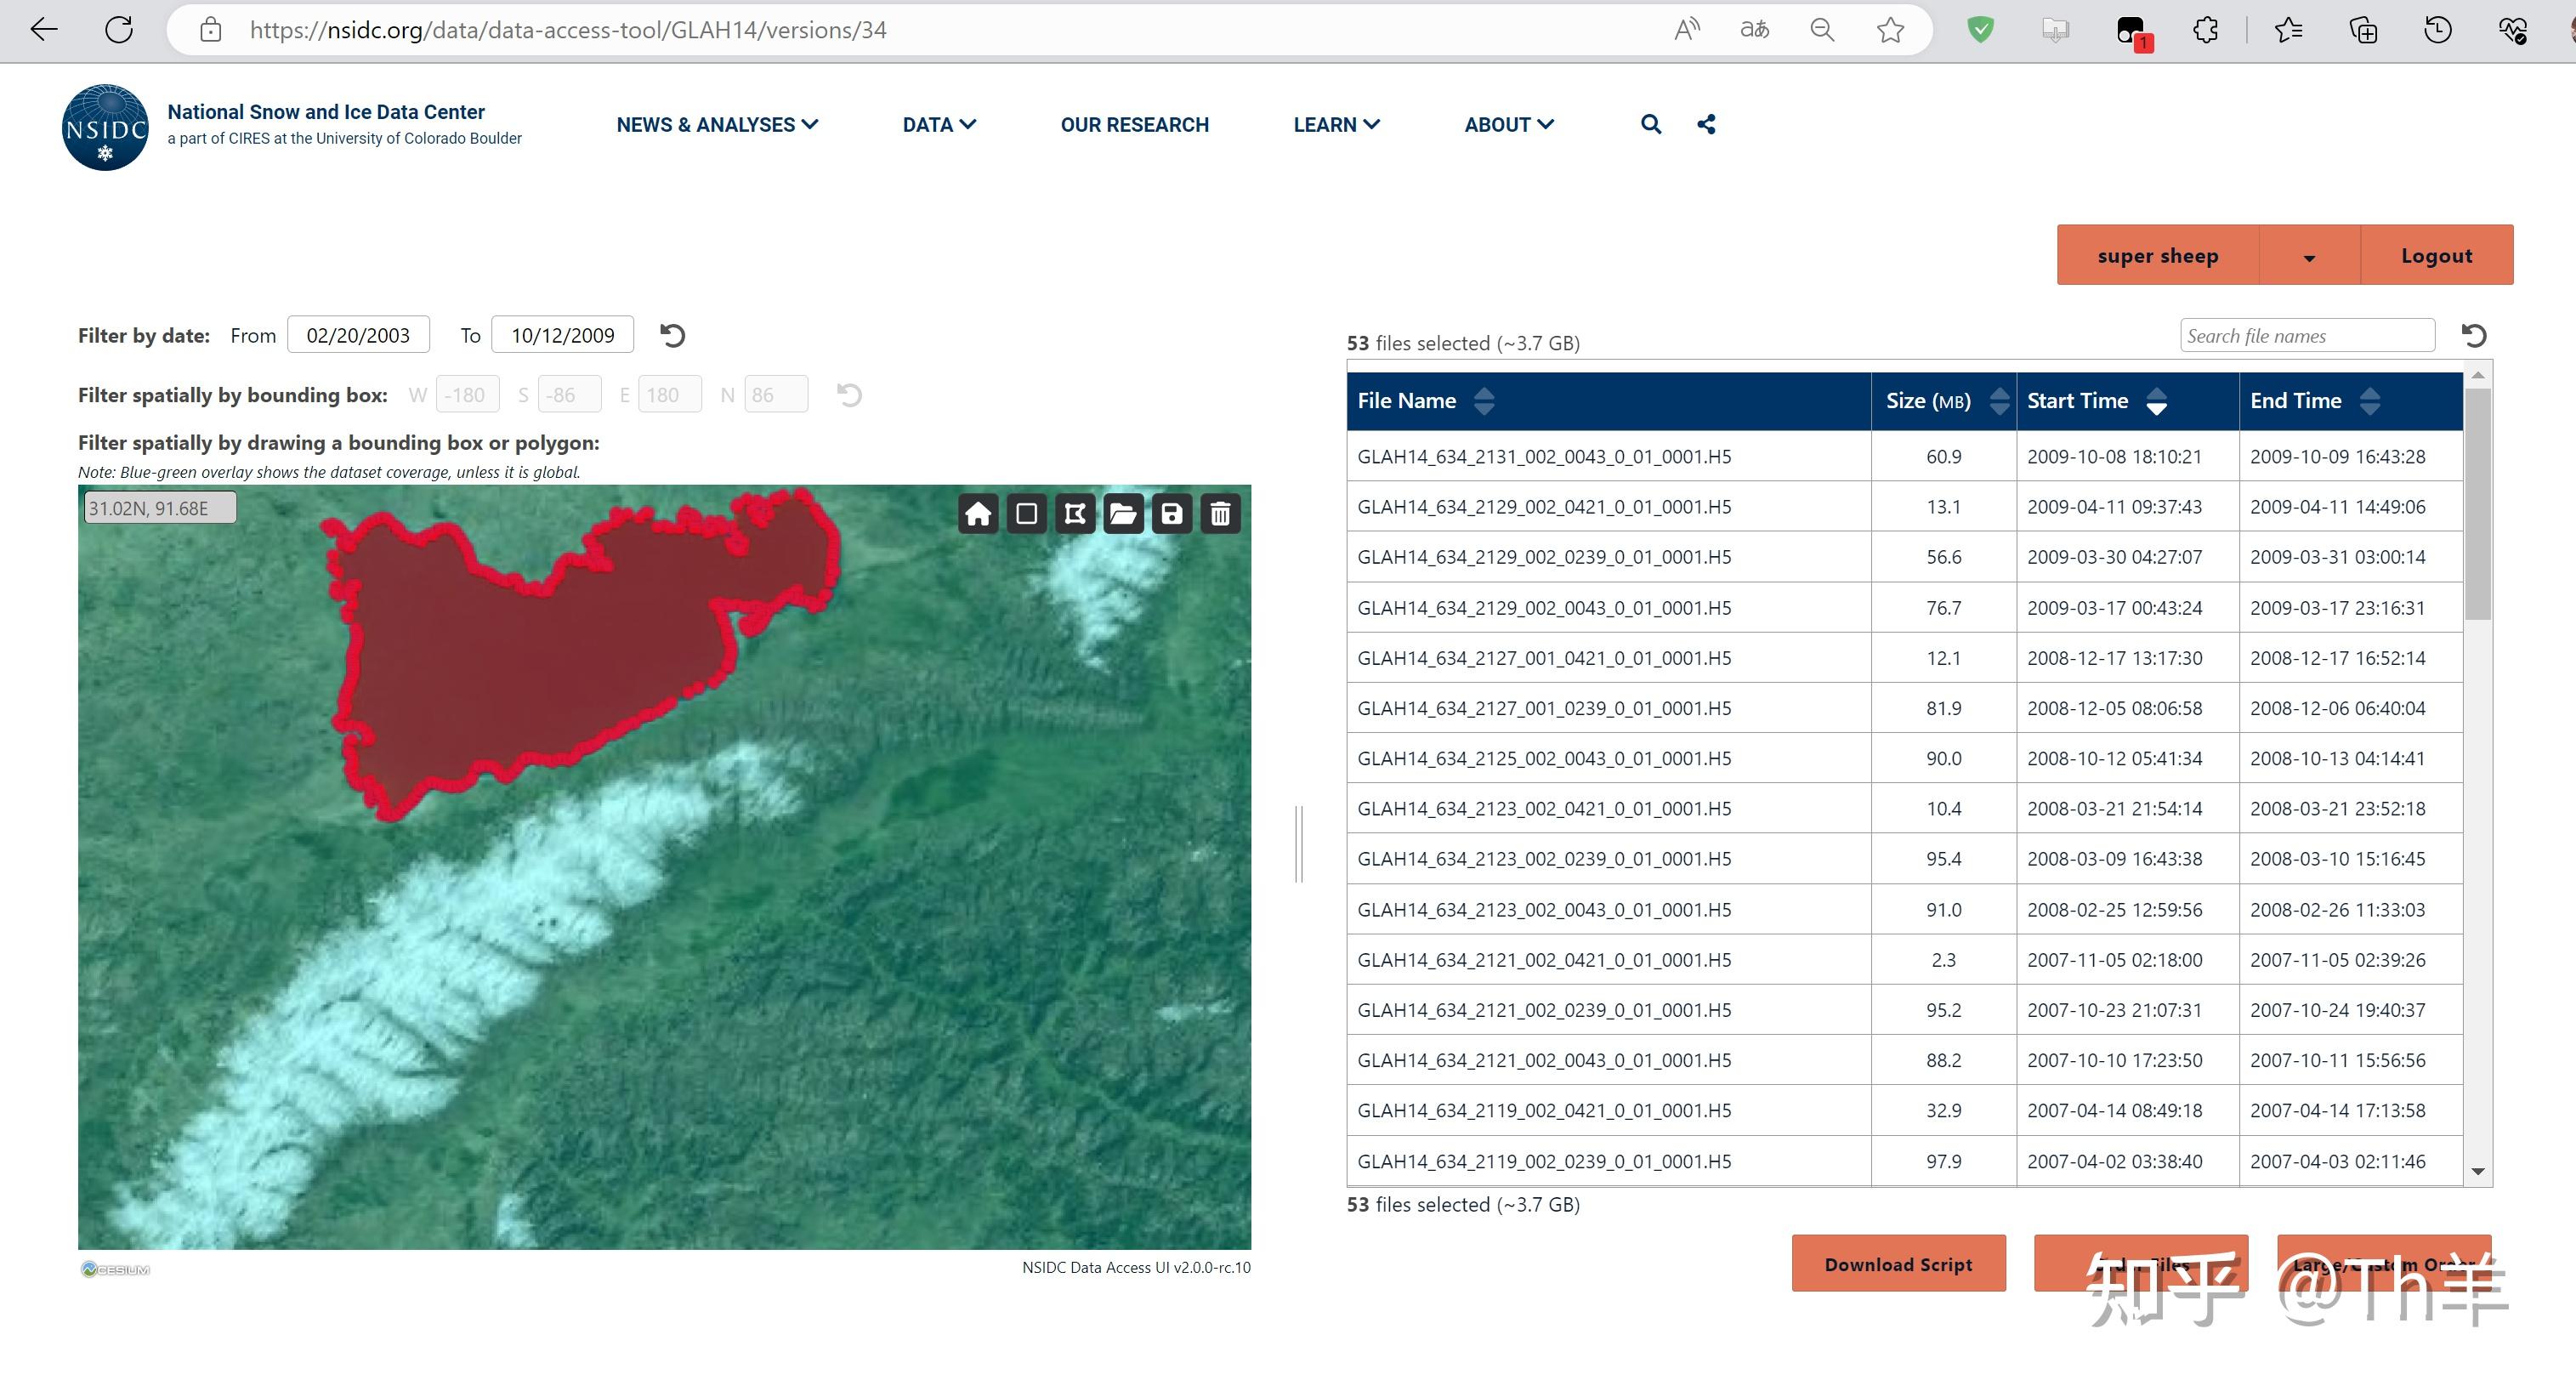
Task: Expand the LEARN menu
Action: pos(1335,125)
